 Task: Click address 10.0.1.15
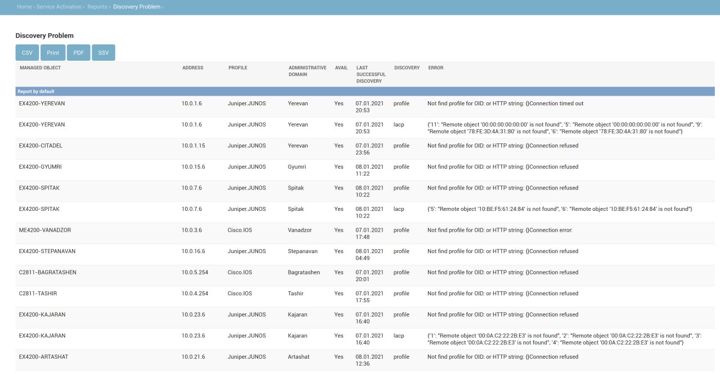[x=193, y=146]
